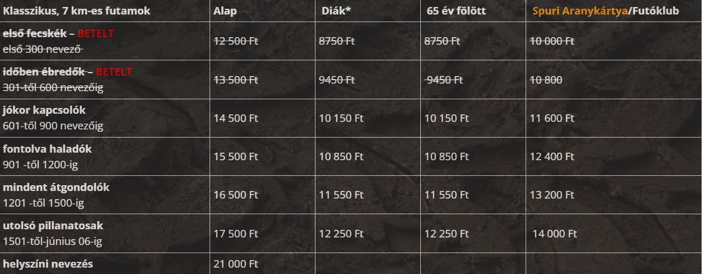Select the 14 000 Ft Futóklub price

point(555,234)
